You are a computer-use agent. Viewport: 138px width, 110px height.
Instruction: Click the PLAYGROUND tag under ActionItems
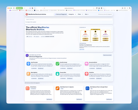click(x=33, y=89)
